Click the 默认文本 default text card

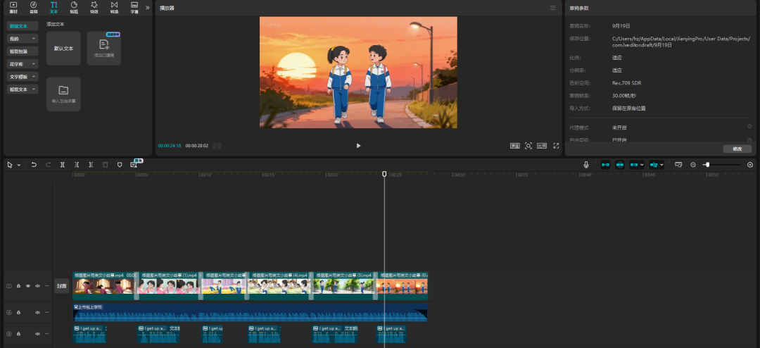pos(63,49)
